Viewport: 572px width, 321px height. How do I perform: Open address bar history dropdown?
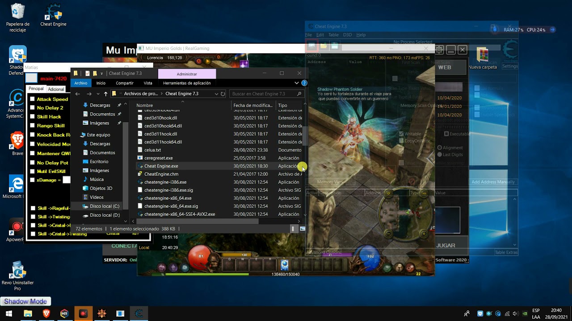[216, 94]
